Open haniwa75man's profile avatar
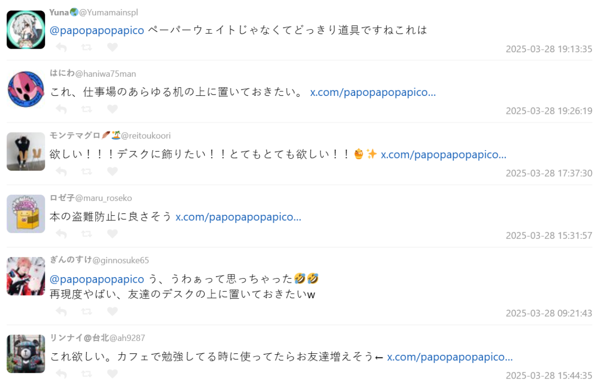Screen dimensions: 602x386 click(26, 89)
